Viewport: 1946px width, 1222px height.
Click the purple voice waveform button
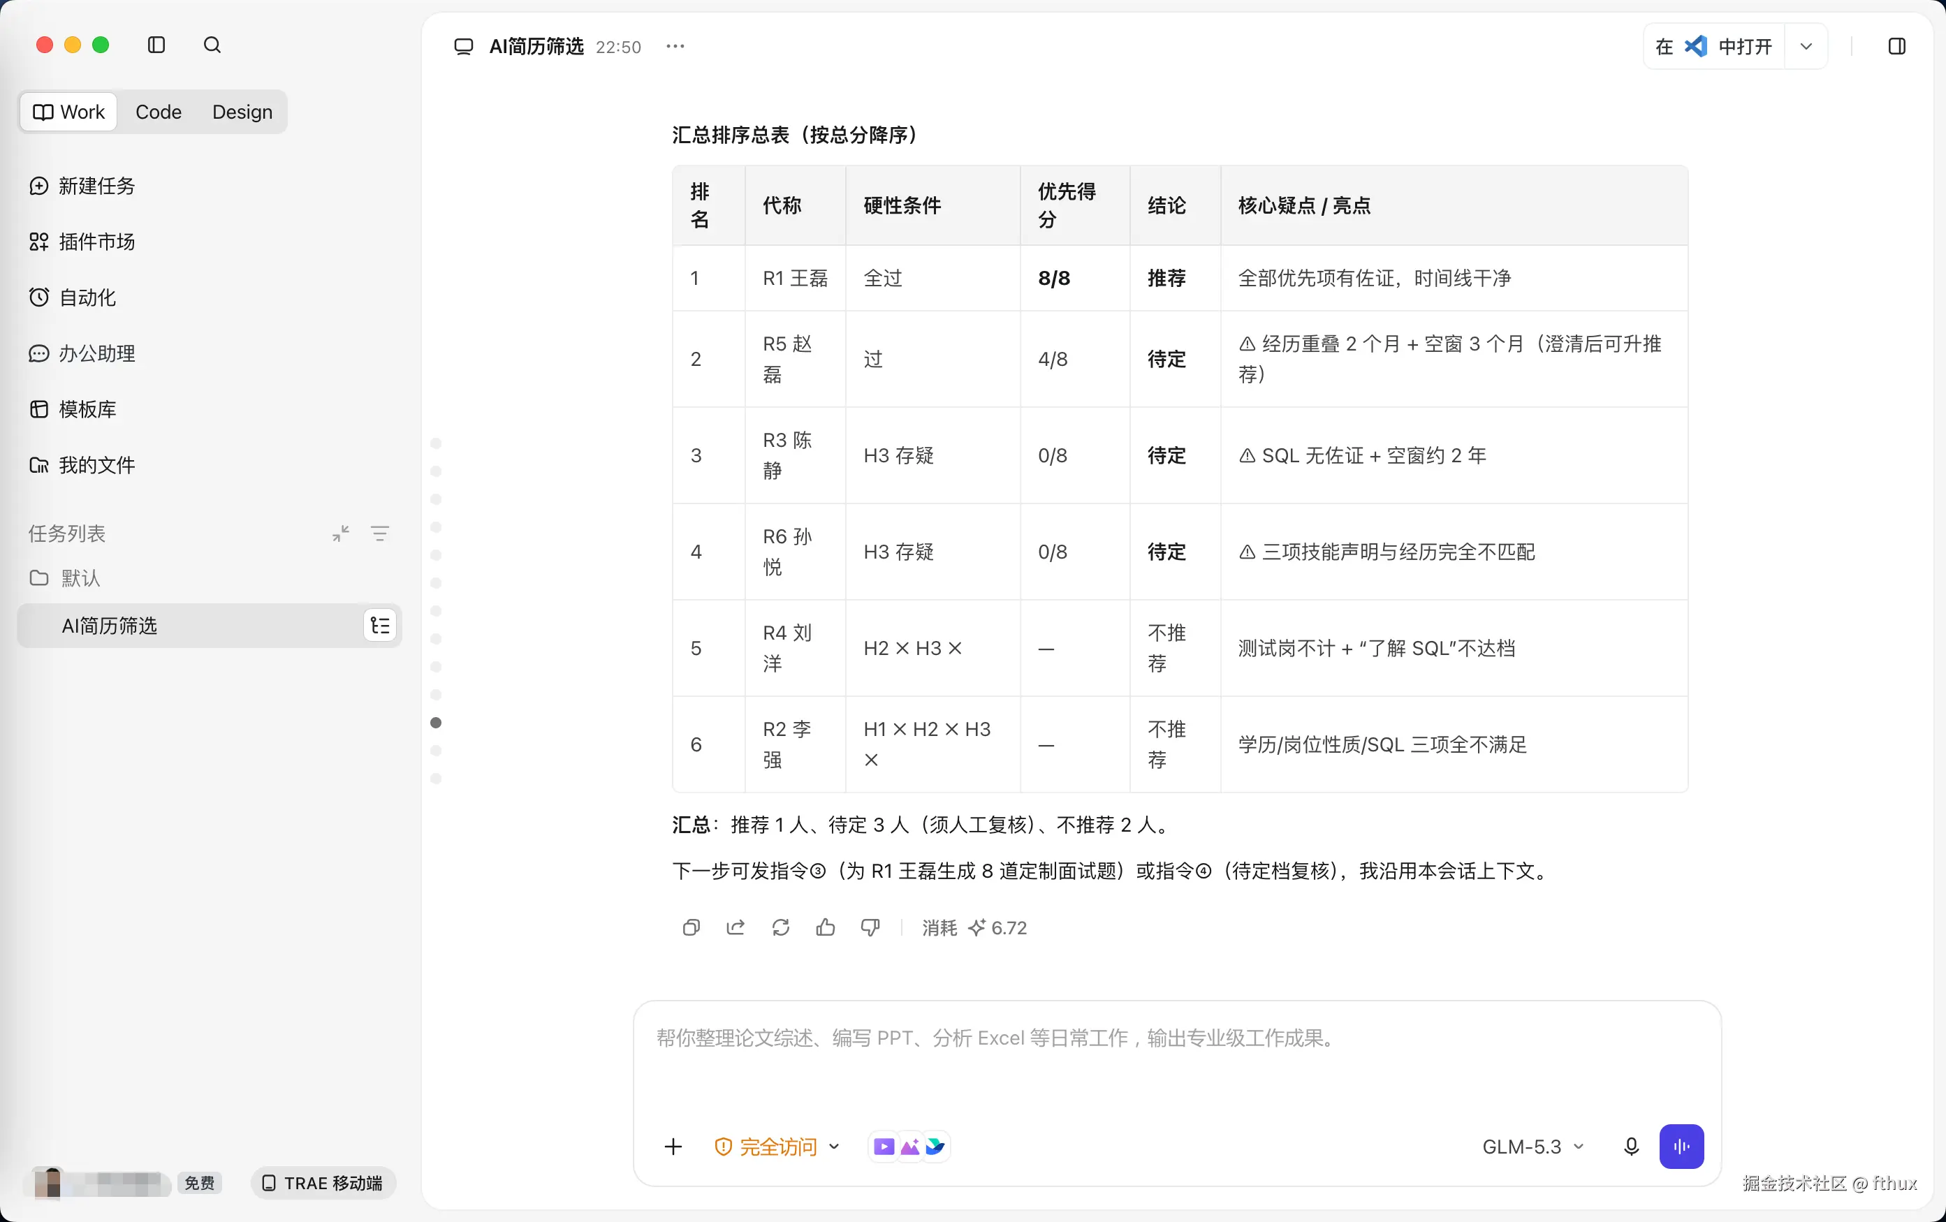(1682, 1146)
